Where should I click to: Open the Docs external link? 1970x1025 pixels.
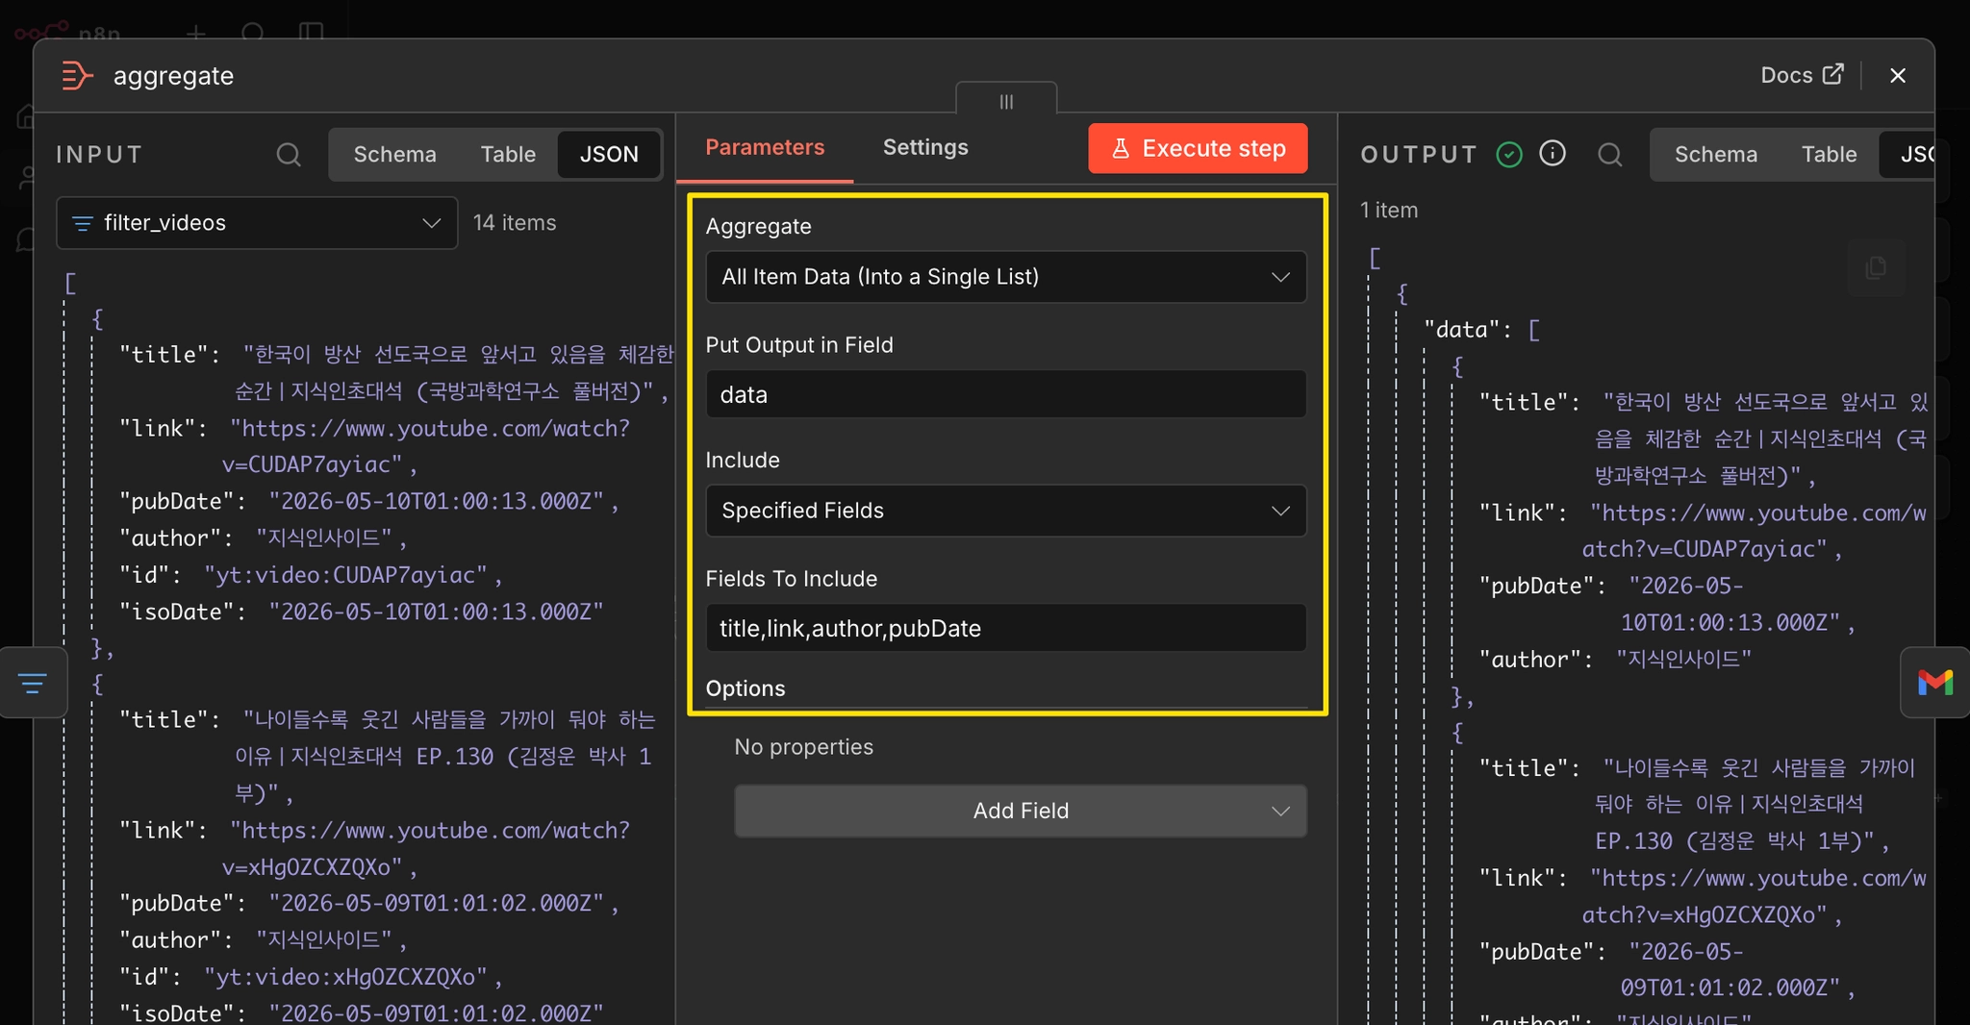(x=1802, y=75)
